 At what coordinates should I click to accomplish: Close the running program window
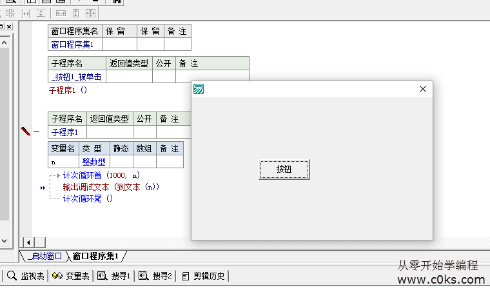[x=423, y=89]
